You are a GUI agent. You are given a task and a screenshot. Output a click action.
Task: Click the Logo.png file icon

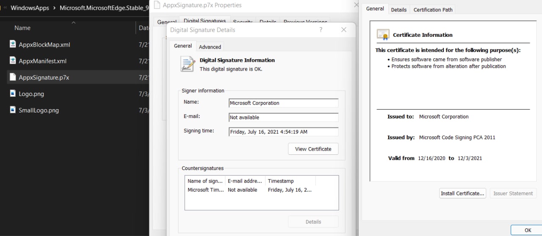click(13, 94)
